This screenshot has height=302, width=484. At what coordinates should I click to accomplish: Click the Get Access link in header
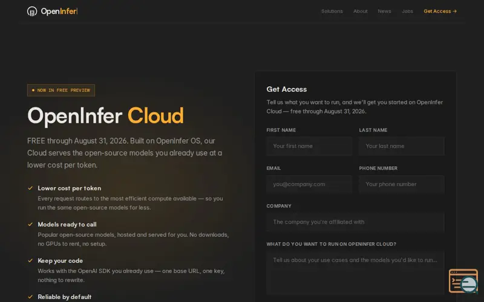(440, 11)
